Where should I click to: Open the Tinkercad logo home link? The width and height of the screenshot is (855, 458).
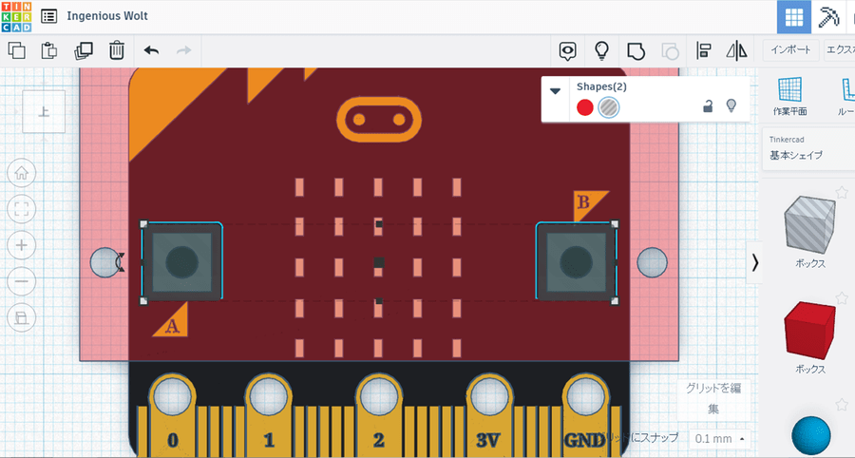coord(16,16)
